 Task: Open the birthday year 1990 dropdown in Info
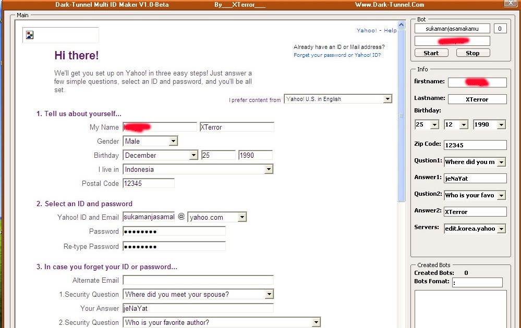489,125
